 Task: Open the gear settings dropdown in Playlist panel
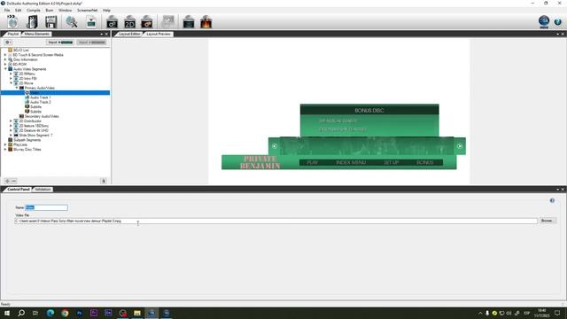8,43
